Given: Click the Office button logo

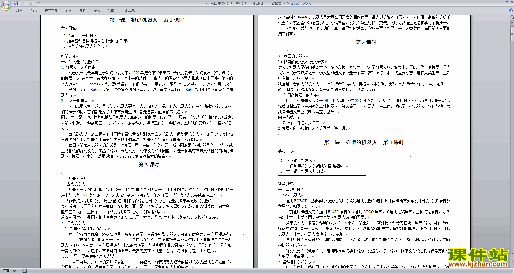Looking at the screenshot, I should (x=6, y=5).
